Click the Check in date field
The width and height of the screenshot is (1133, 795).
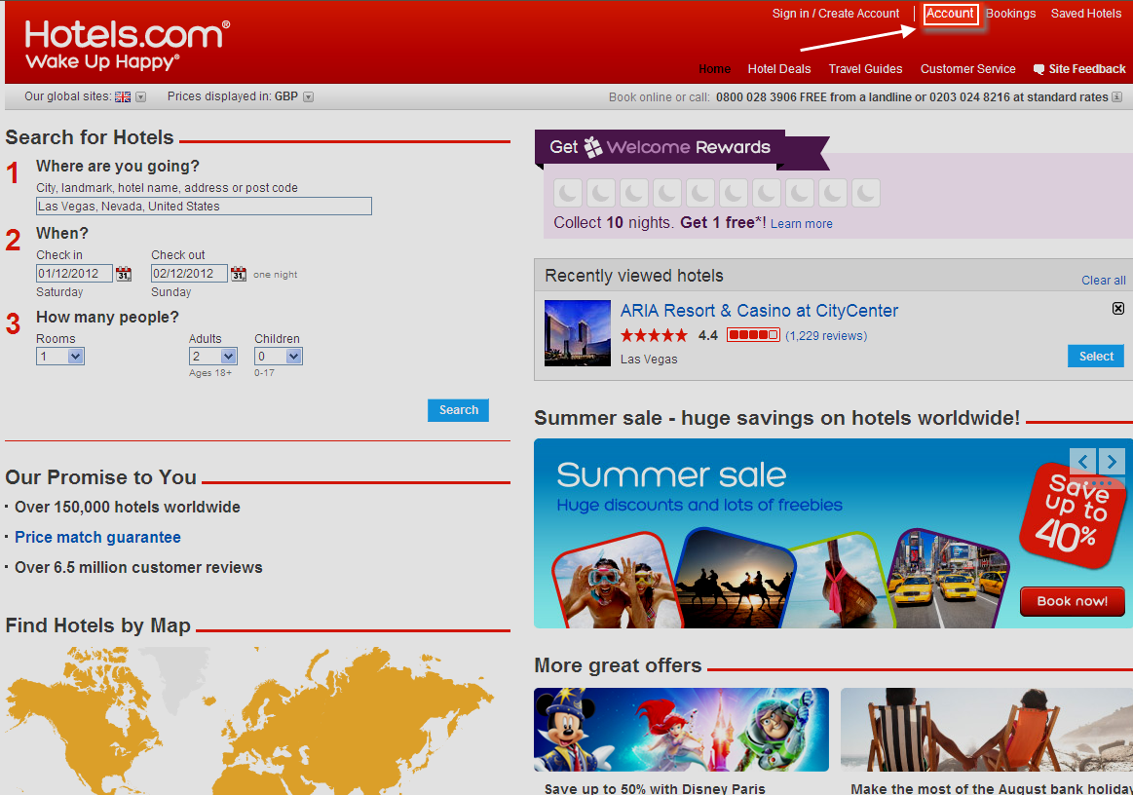coord(74,273)
